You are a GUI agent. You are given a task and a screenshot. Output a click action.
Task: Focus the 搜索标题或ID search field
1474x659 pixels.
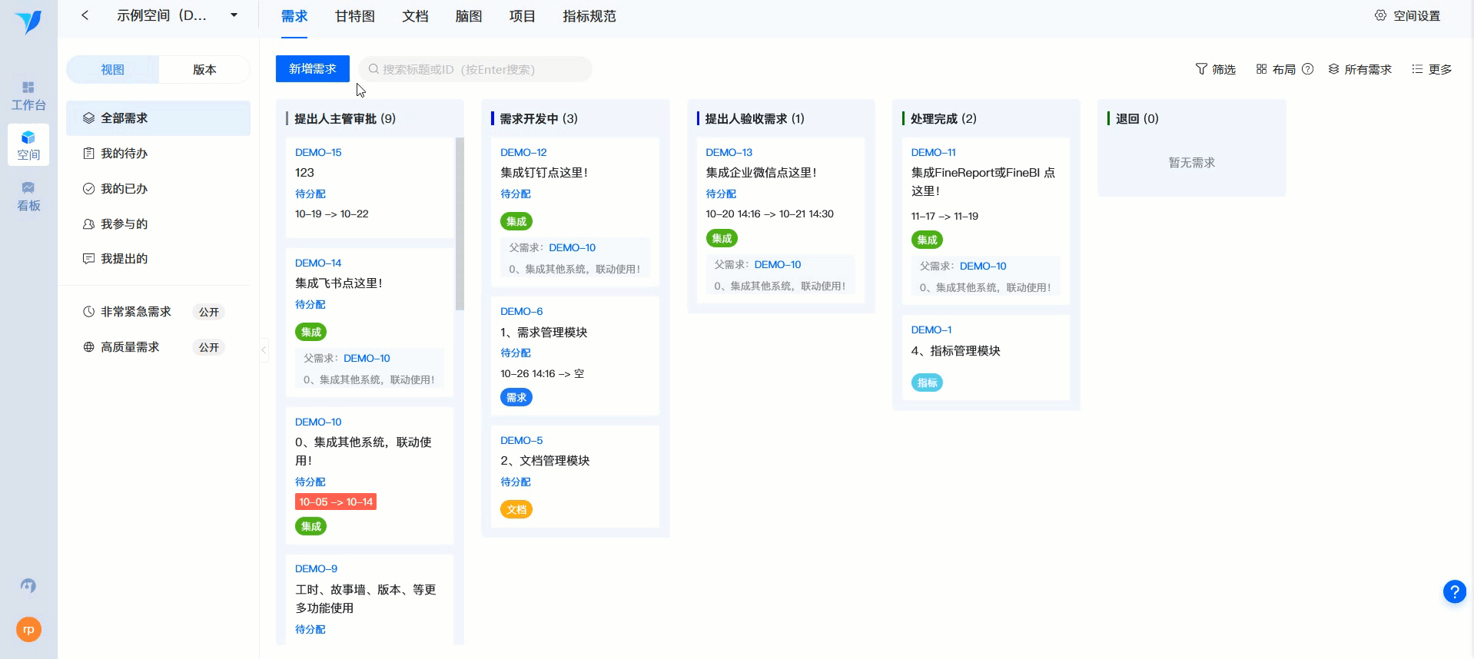[476, 69]
